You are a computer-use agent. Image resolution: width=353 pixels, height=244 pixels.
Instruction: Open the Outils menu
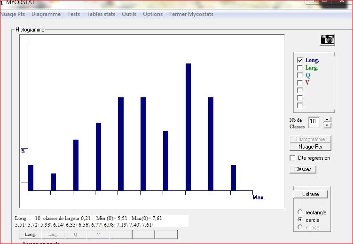pyautogui.click(x=129, y=14)
